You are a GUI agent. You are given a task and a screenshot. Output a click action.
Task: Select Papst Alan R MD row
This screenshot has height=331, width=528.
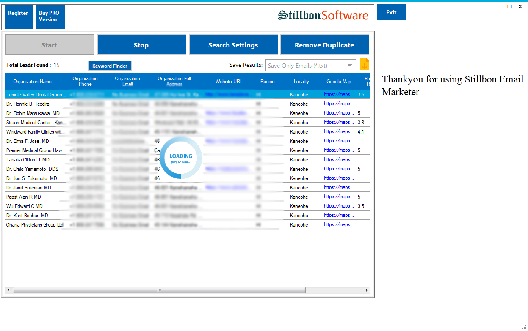pyautogui.click(x=188, y=197)
